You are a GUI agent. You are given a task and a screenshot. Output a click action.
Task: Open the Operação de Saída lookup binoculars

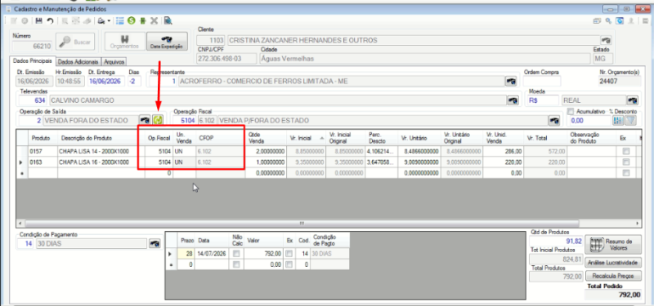(145, 120)
